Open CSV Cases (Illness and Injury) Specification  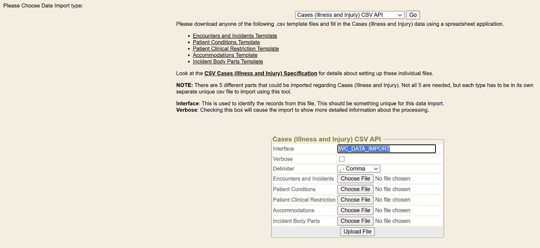click(261, 73)
